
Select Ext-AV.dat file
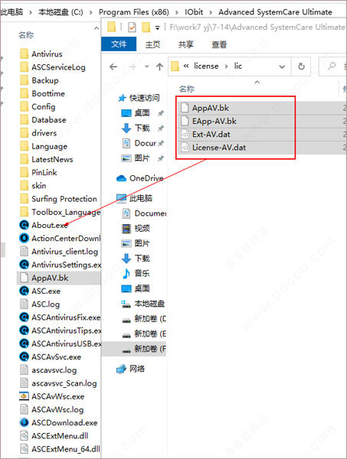tap(211, 135)
